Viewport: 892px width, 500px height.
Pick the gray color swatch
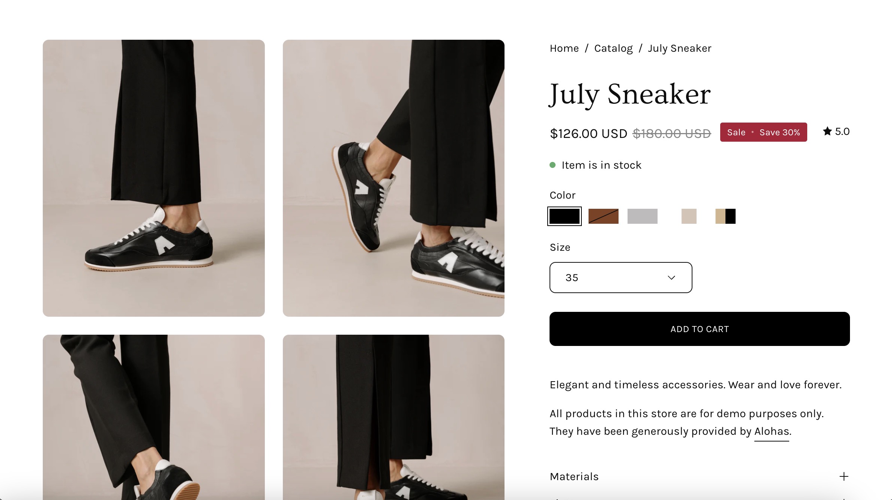tap(642, 216)
